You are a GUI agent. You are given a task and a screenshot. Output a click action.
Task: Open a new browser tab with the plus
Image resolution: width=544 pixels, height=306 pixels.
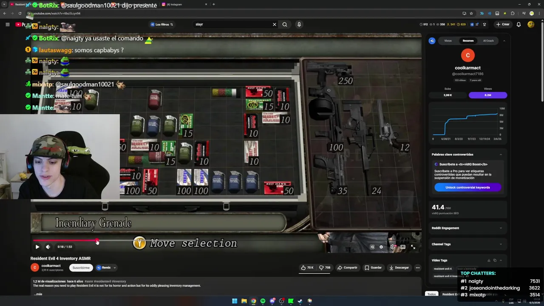pyautogui.click(x=213, y=4)
